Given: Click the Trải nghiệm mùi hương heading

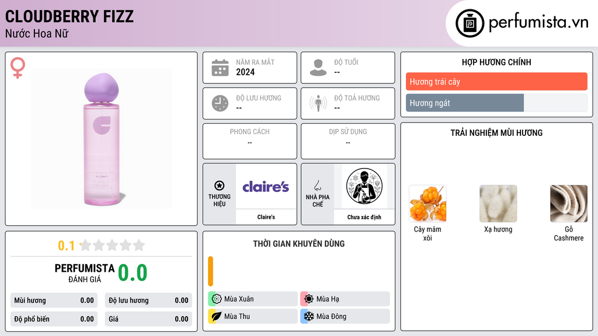Looking at the screenshot, I should 496,133.
